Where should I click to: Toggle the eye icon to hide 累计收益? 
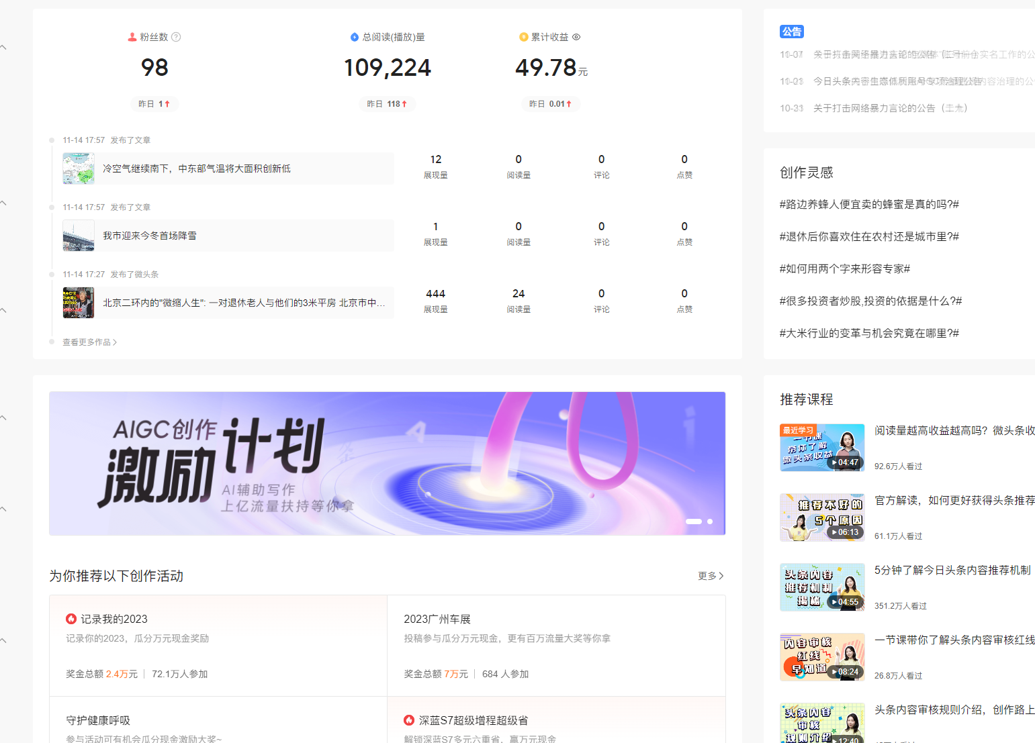click(x=576, y=37)
